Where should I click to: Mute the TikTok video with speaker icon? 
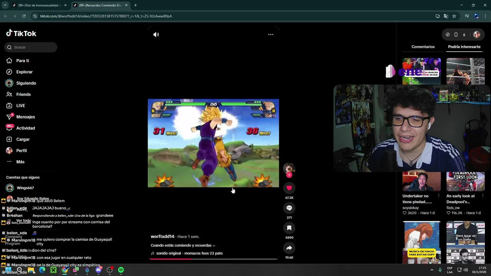(156, 34)
